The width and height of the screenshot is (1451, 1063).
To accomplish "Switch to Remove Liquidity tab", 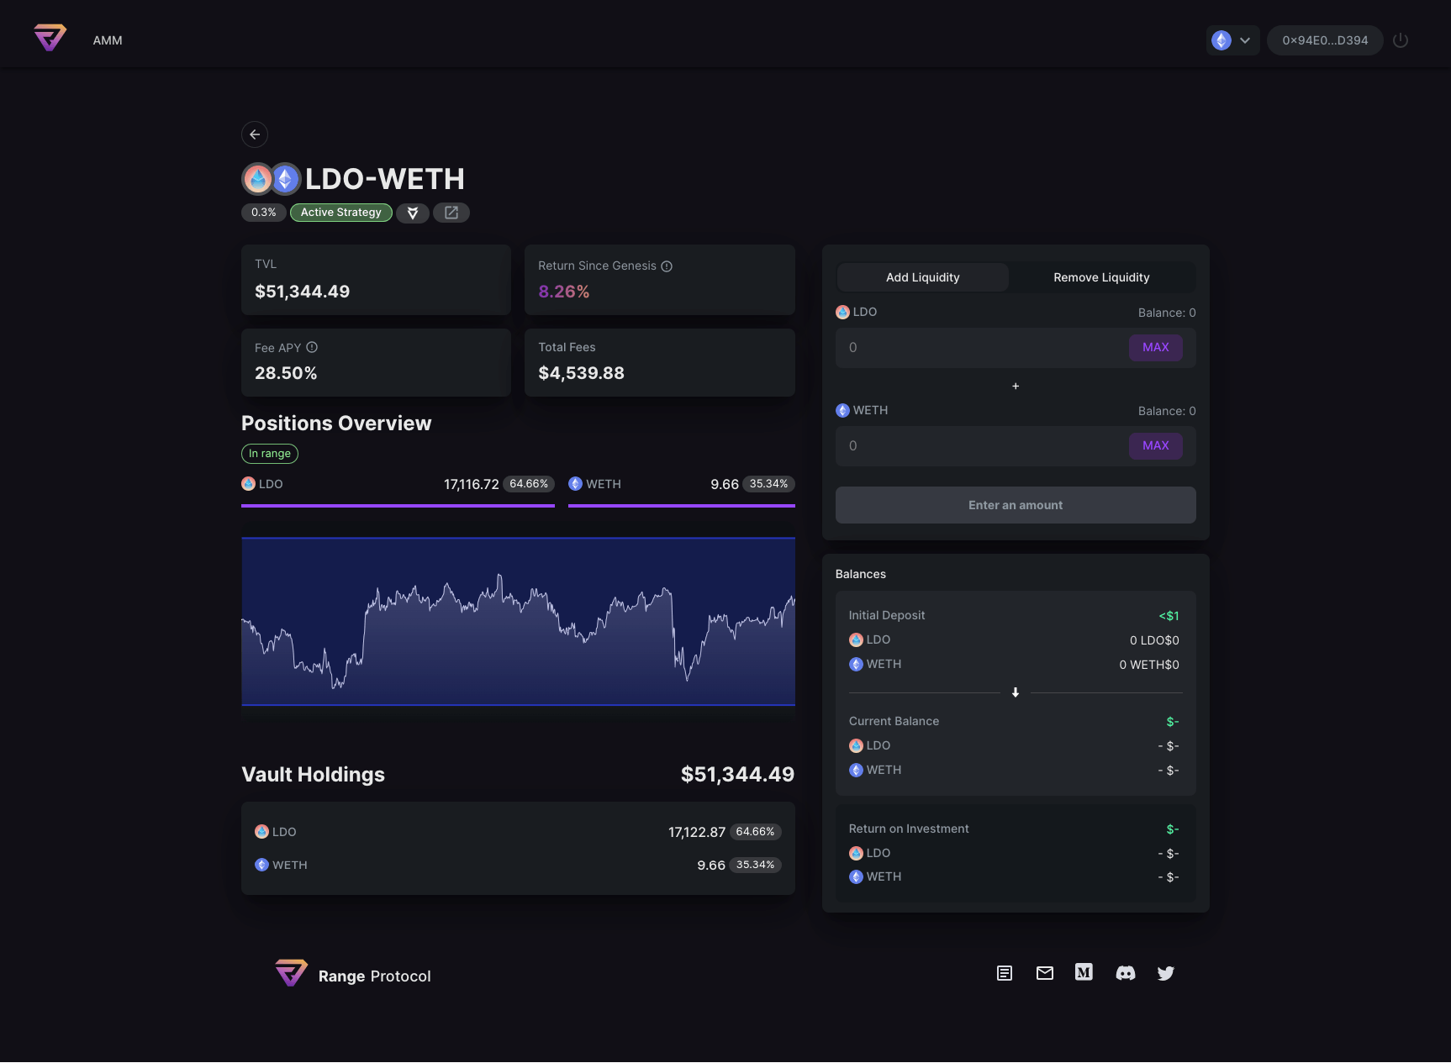I will (1101, 277).
